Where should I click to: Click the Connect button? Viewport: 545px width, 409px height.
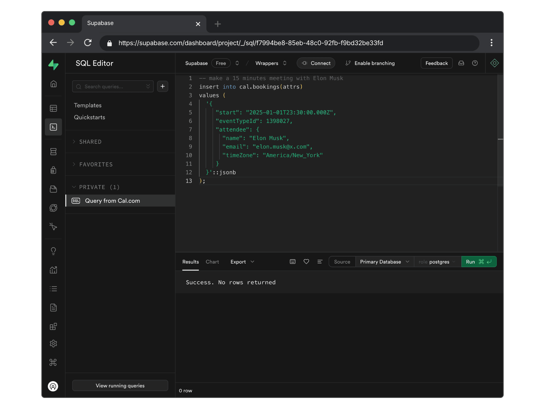316,63
